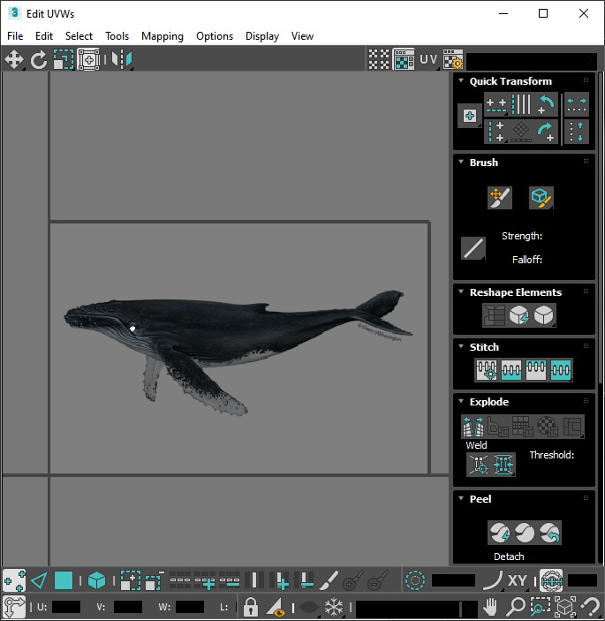Toggle the show map in dialog button
The width and height of the screenshot is (605, 621).
click(404, 59)
